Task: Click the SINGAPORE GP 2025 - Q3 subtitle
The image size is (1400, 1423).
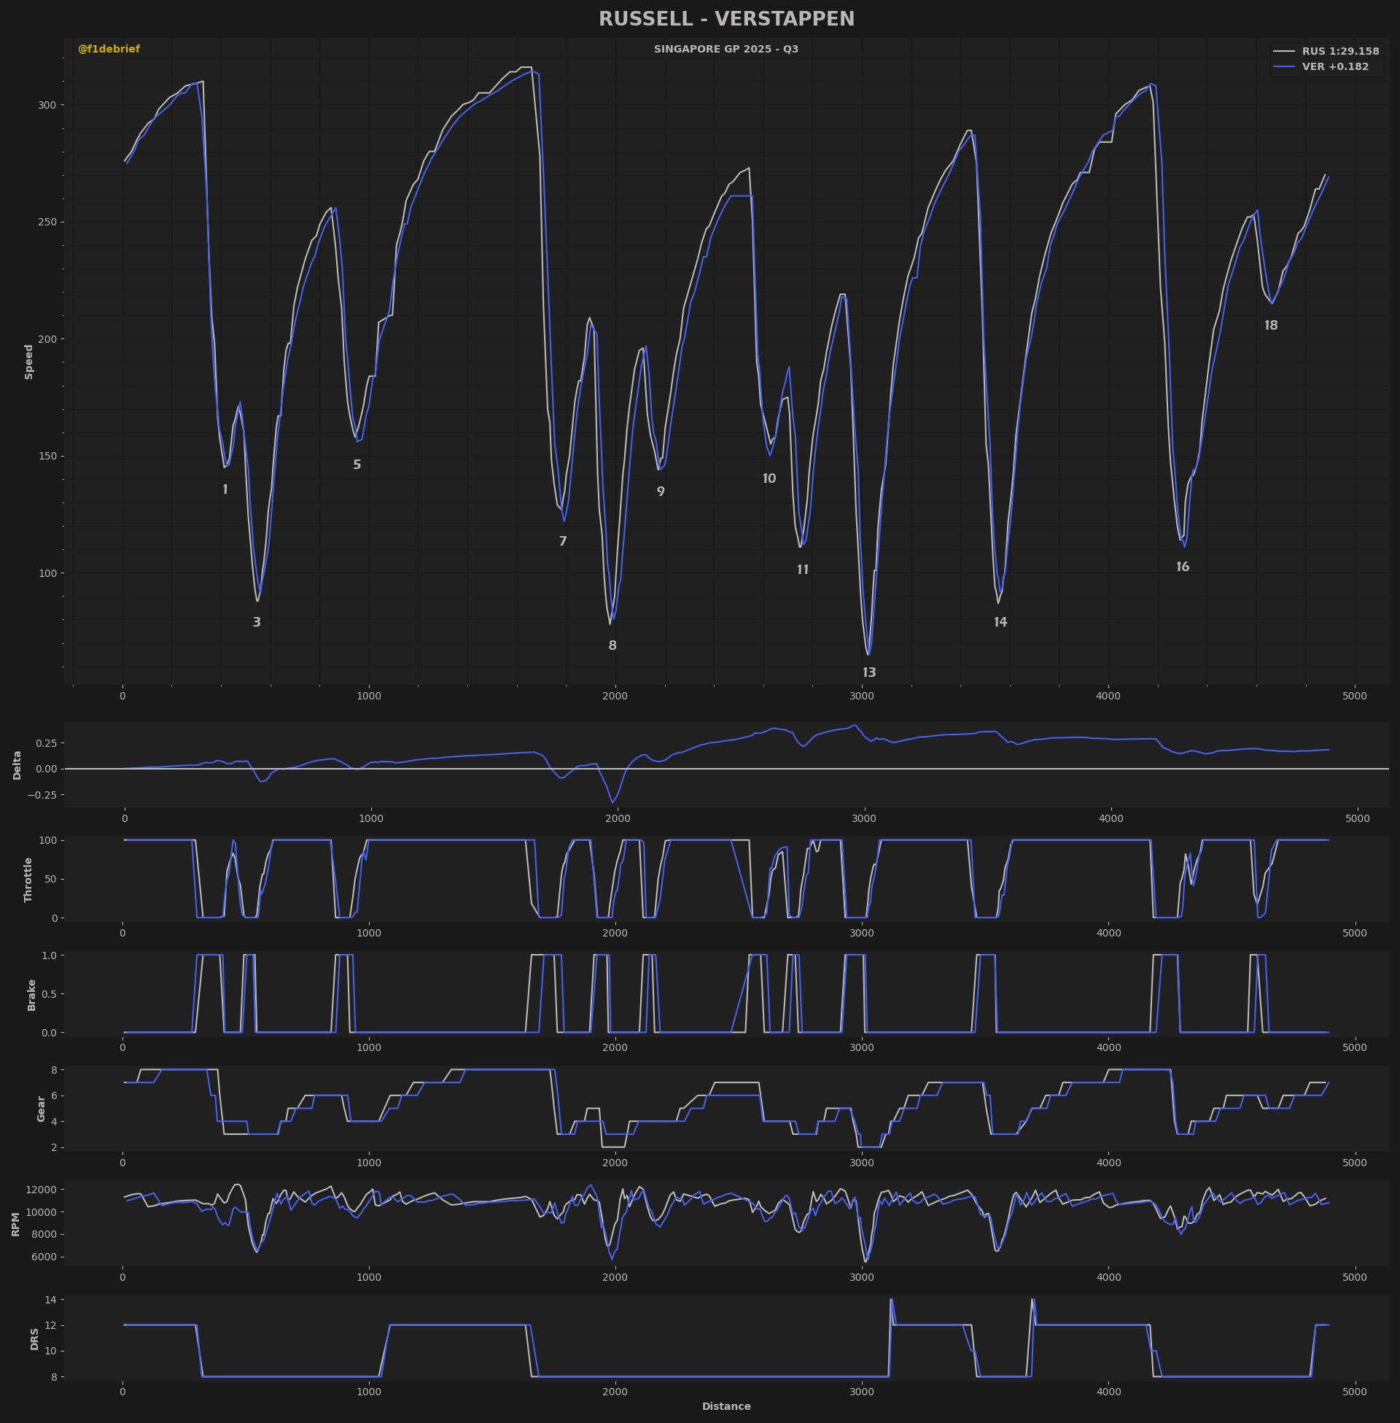Action: pos(726,50)
